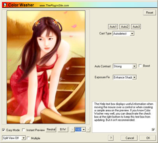Enable the Multiple checkbox

(x=28, y=138)
